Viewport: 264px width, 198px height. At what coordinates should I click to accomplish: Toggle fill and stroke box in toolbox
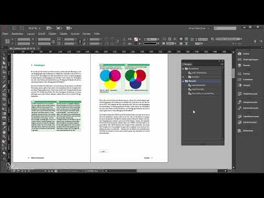coord(4,142)
